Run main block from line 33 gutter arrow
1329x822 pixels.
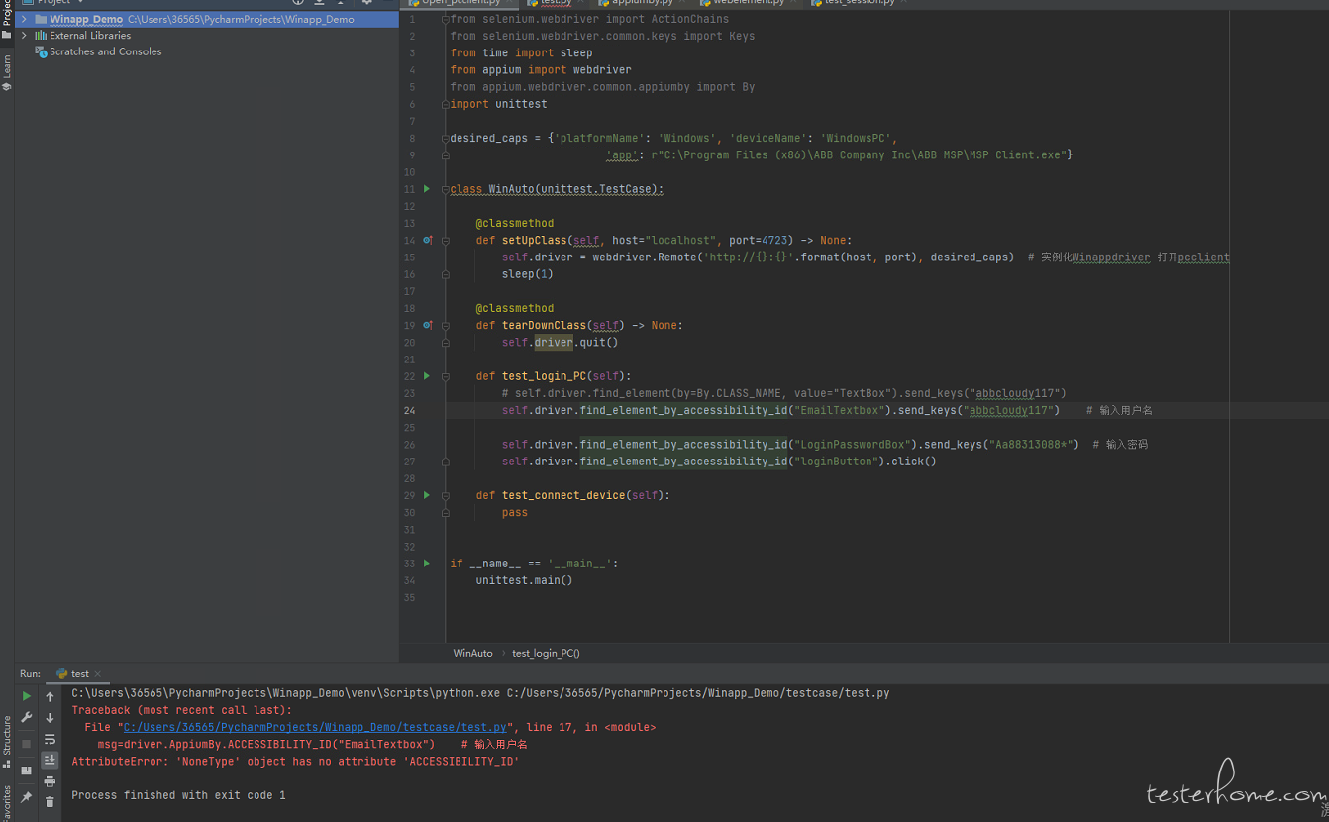pyautogui.click(x=427, y=563)
